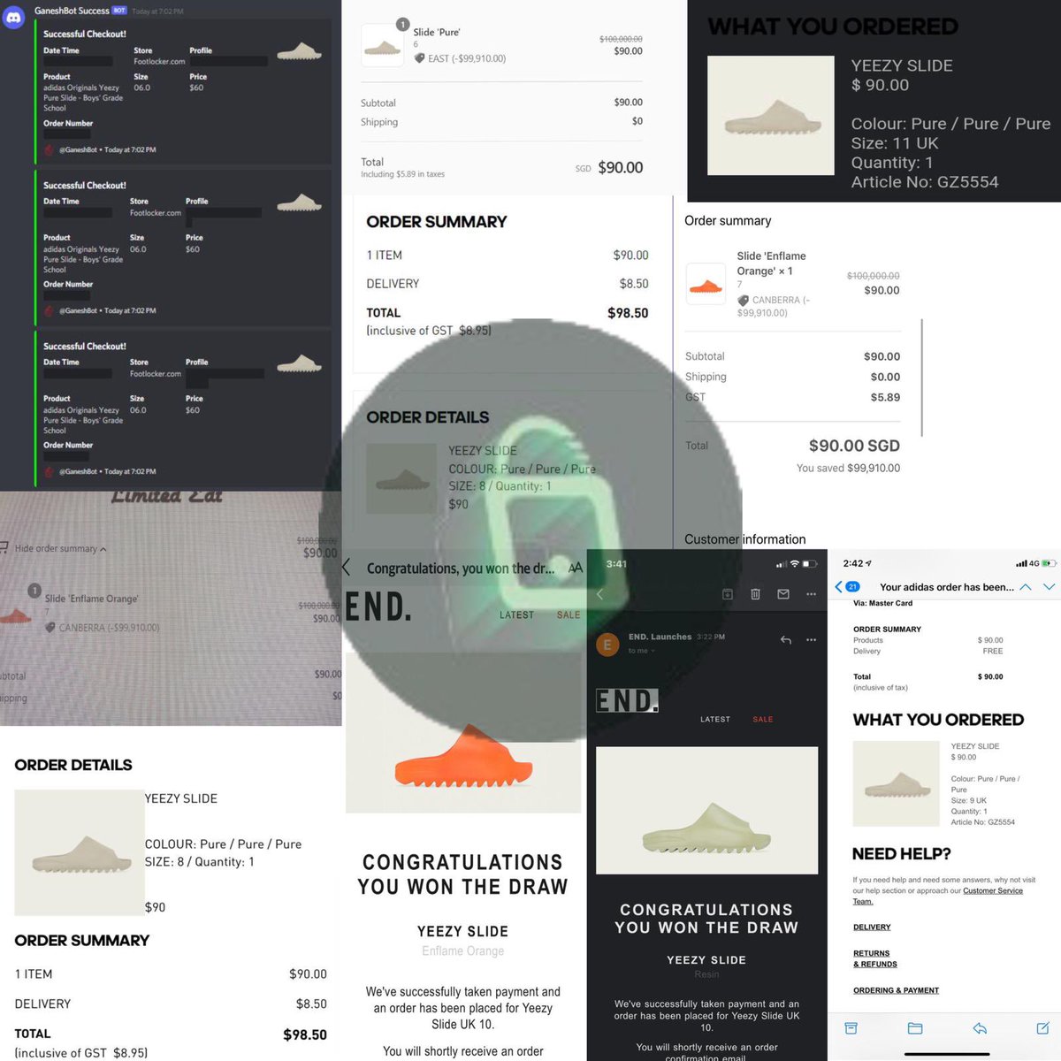Viewport: 1061px width, 1061px height.
Task: Click the Resin Yeezy Slide product image
Action: [706, 811]
